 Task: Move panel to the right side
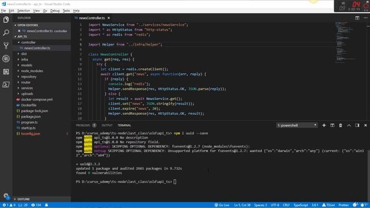pos(357,125)
